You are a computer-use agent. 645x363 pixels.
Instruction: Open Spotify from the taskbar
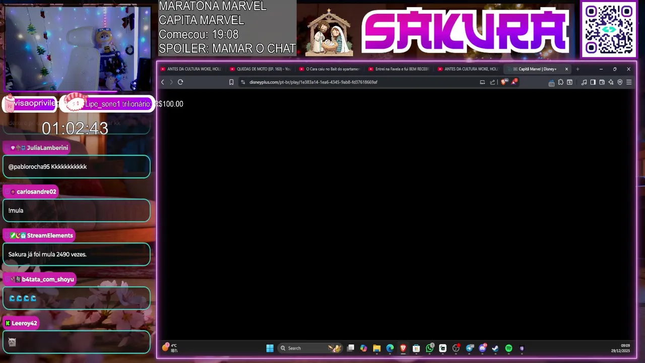[x=509, y=348]
